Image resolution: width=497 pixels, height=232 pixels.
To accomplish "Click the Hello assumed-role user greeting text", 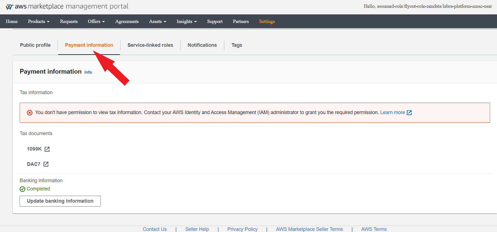I will pos(428,6).
